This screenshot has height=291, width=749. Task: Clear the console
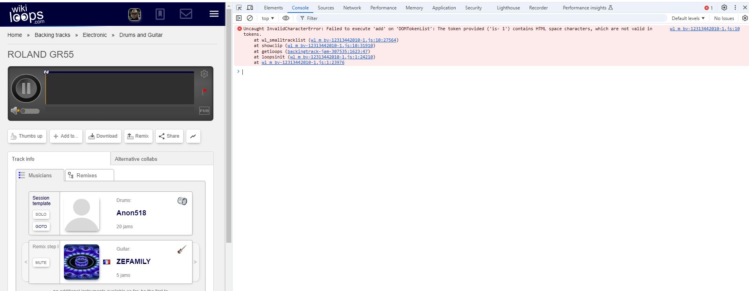click(250, 18)
